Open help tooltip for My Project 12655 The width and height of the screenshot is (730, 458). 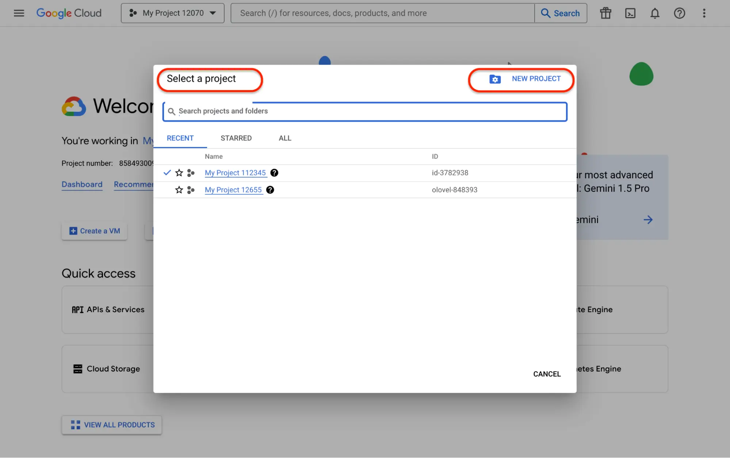[x=270, y=190]
